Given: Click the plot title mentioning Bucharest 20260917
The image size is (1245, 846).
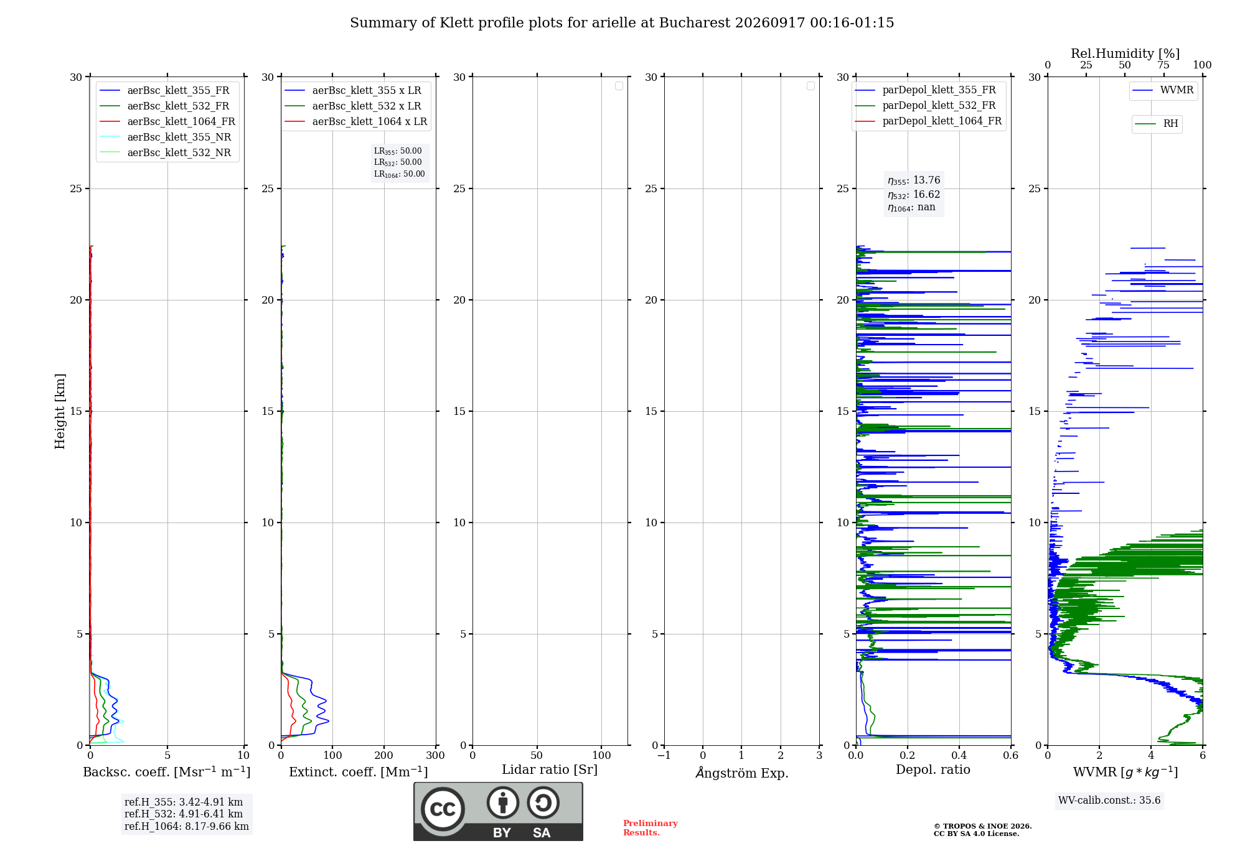Looking at the screenshot, I should 622,23.
